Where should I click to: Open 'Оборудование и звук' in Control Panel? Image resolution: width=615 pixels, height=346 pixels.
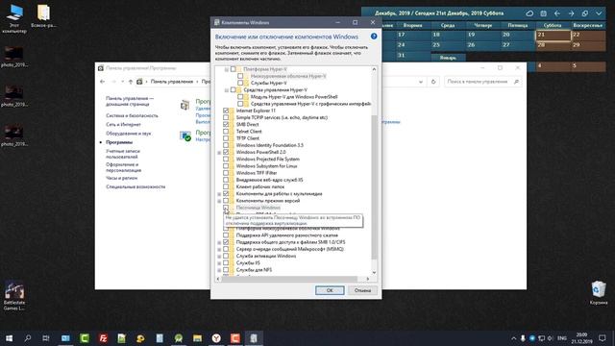128,134
